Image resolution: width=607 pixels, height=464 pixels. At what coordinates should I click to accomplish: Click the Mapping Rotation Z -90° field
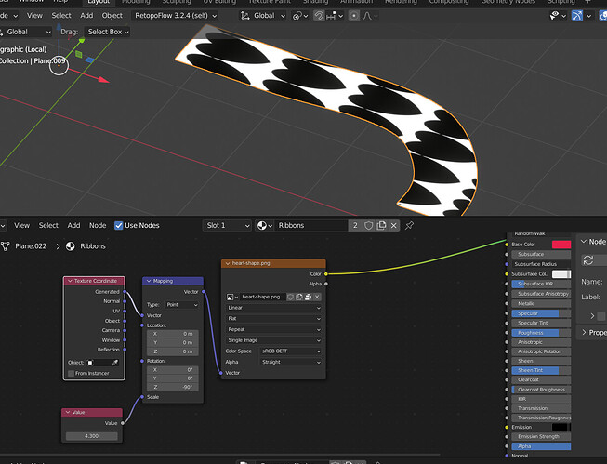pos(173,388)
